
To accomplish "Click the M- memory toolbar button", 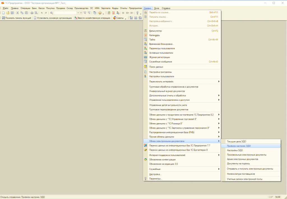I will pyautogui.click(x=132, y=13).
